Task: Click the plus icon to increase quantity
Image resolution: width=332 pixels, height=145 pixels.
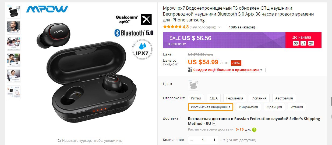Action: pyautogui.click(x=214, y=140)
